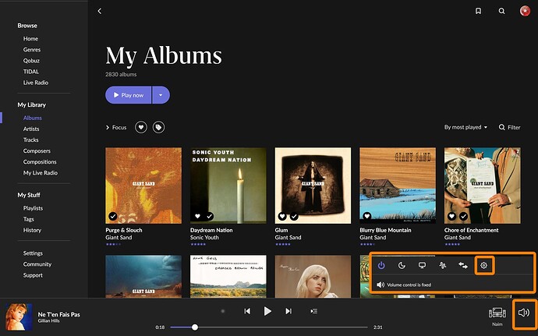Open search via the top-right magnifier icon
This screenshot has height=336, width=538.
[501, 11]
